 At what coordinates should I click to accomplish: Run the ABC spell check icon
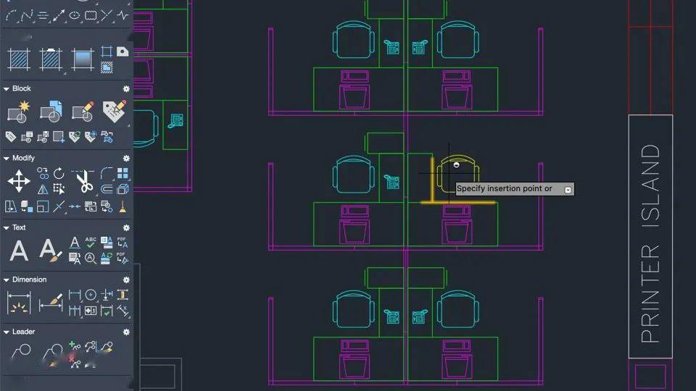pos(91,242)
